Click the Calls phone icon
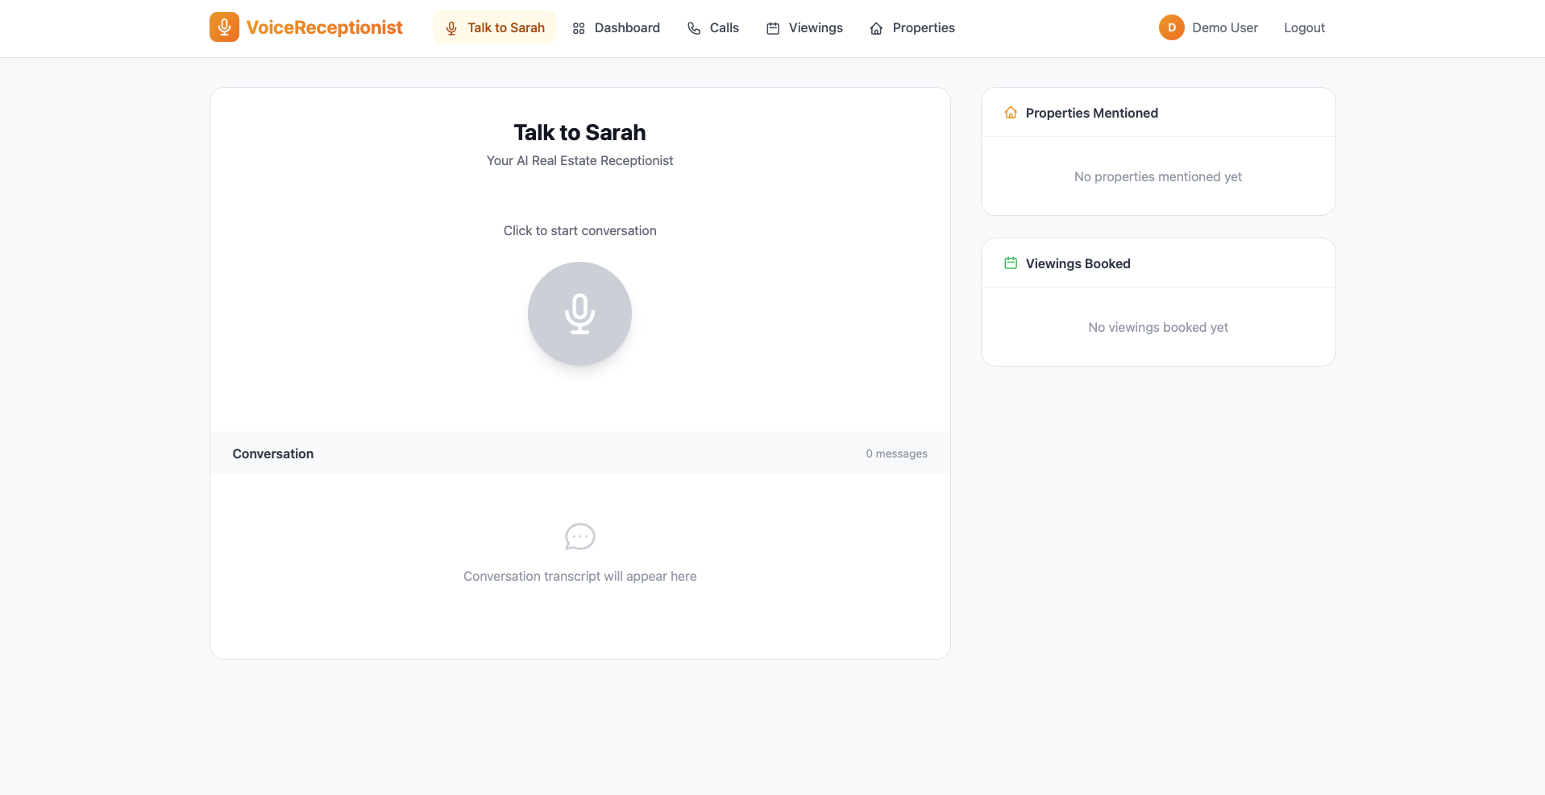Viewport: 1545px width, 795px height. (x=694, y=28)
